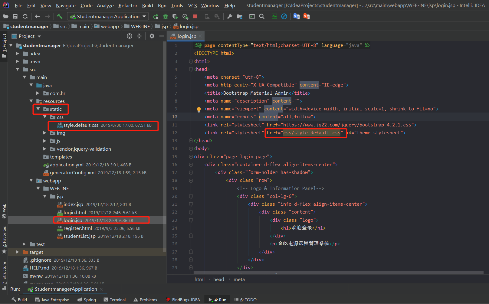Build project with the hammer icon
This screenshot has height=304, width=489.
coord(60,16)
